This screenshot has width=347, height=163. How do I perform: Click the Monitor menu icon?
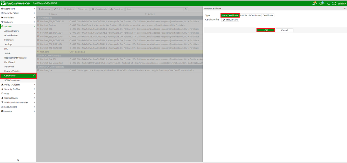(x=2, y=111)
